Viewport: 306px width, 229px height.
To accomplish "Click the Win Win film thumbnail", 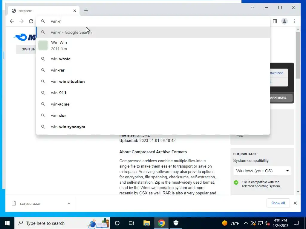I will (x=43, y=45).
